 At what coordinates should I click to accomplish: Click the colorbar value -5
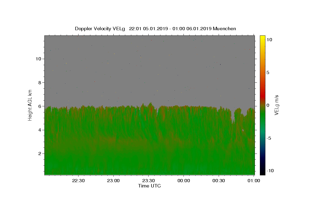point(269,138)
